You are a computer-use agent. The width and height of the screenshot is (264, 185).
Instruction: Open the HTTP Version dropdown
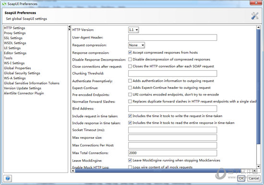point(133,30)
